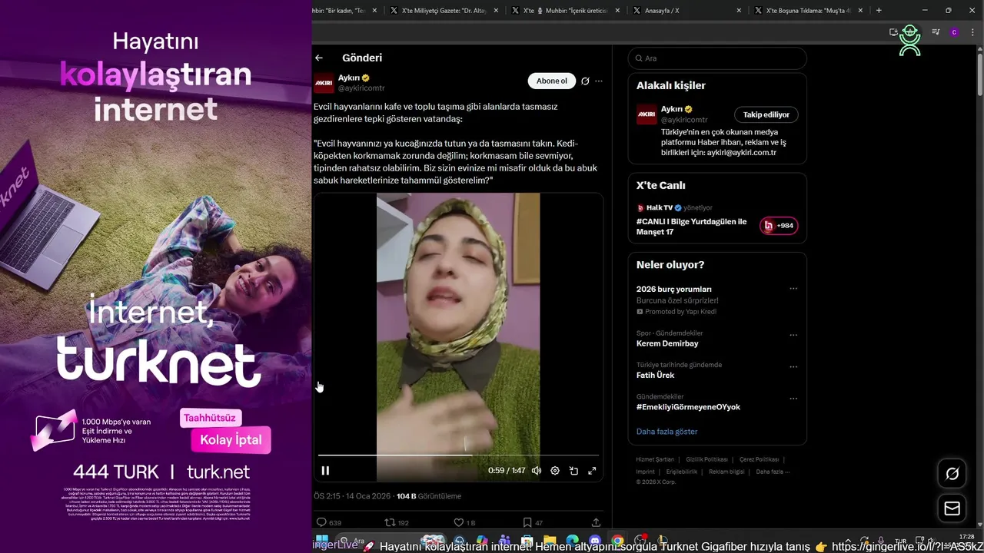984x553 pixels.
Task: Open Grok icon beside Abone ol
Action: pyautogui.click(x=585, y=81)
